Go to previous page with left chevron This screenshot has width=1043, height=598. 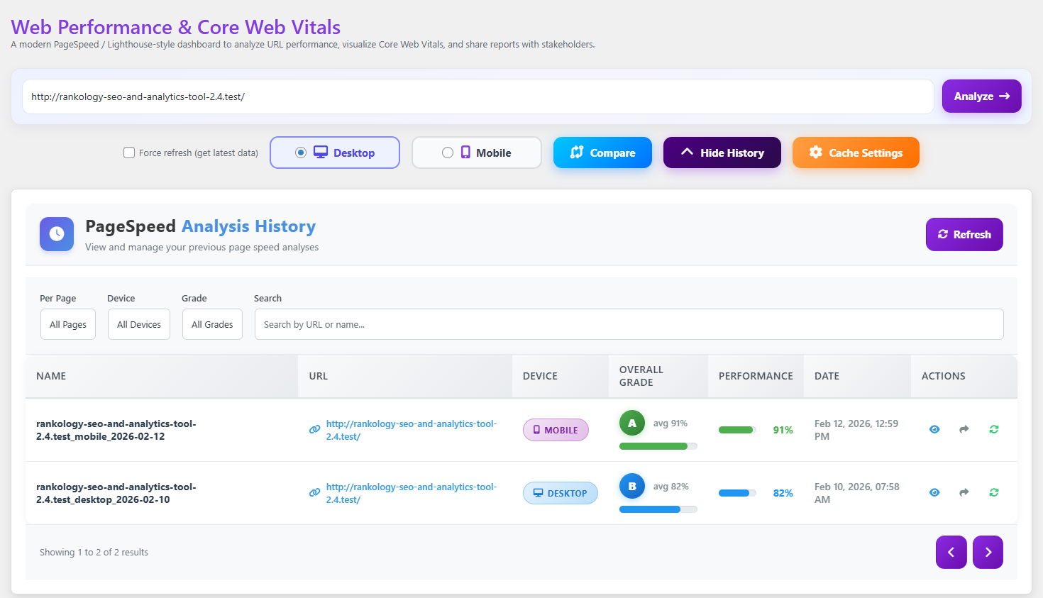pyautogui.click(x=951, y=552)
